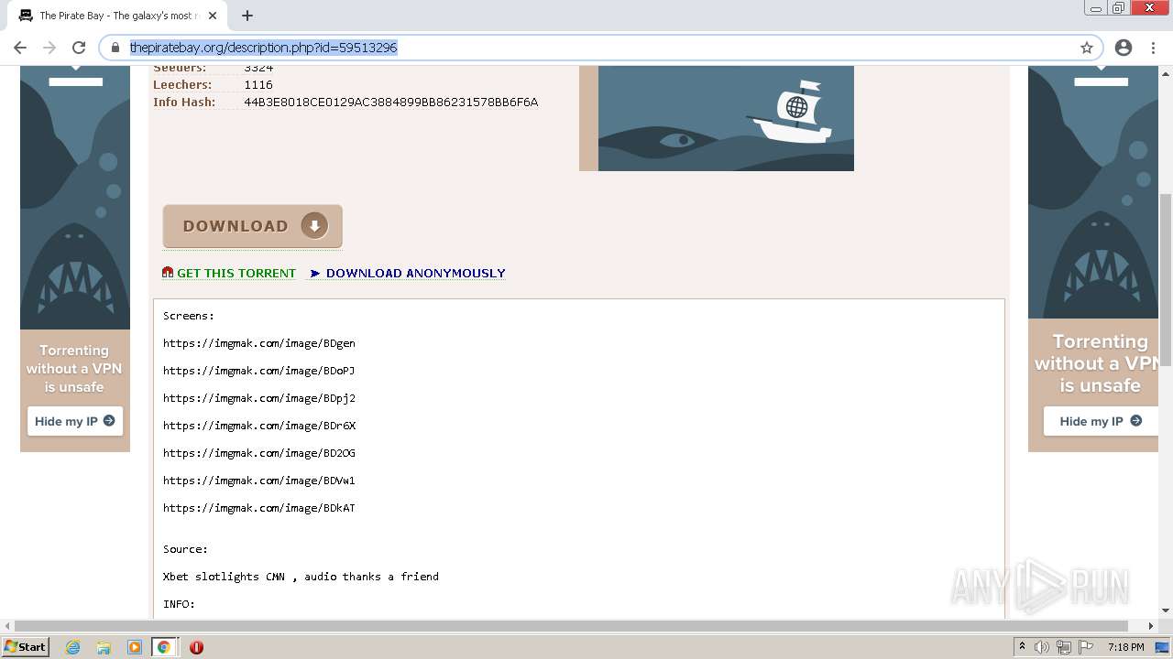Click the 'Xbet slotlights CMN' source line
The image size is (1173, 659).
coord(301,577)
